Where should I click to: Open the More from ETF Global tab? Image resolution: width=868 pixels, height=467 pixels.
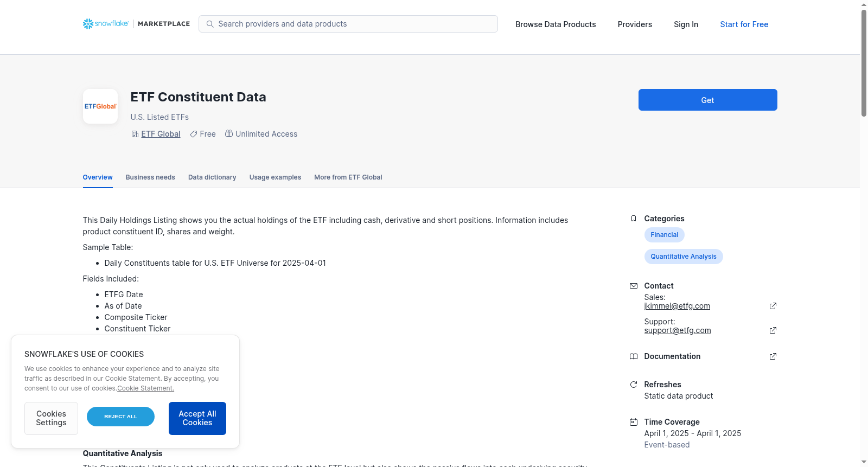pyautogui.click(x=348, y=177)
